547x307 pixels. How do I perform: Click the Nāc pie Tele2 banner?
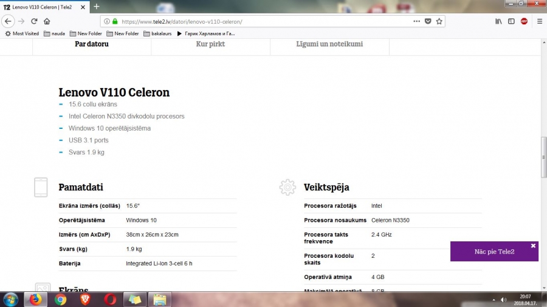coord(494,252)
